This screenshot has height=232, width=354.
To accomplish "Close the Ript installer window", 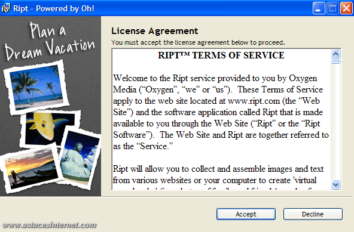I will [346, 8].
